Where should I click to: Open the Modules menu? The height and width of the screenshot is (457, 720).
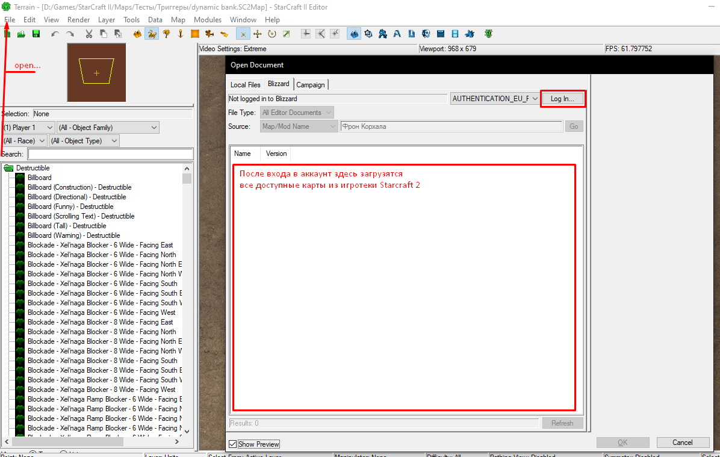tap(208, 20)
